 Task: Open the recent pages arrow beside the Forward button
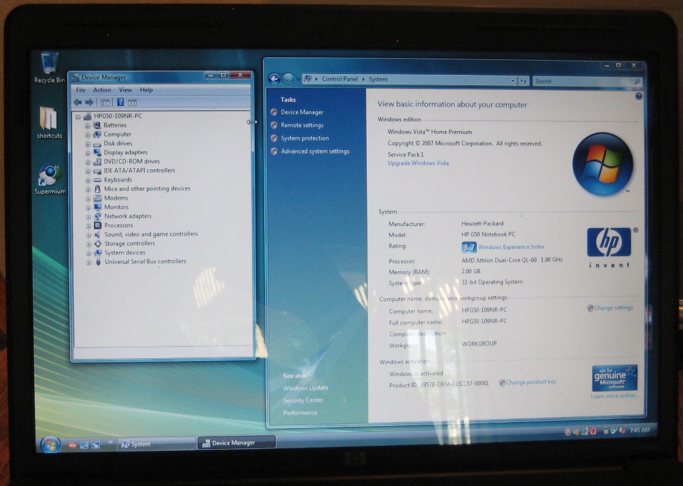click(298, 79)
